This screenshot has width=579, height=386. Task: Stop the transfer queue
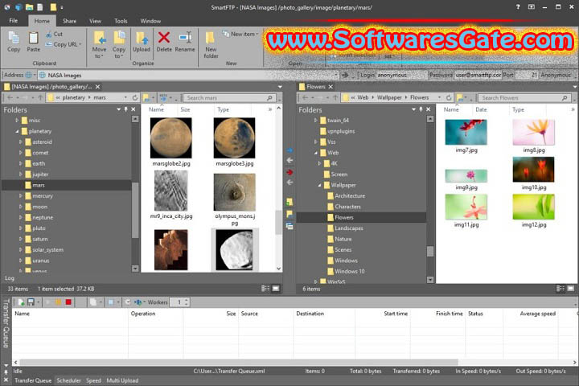pos(68,302)
